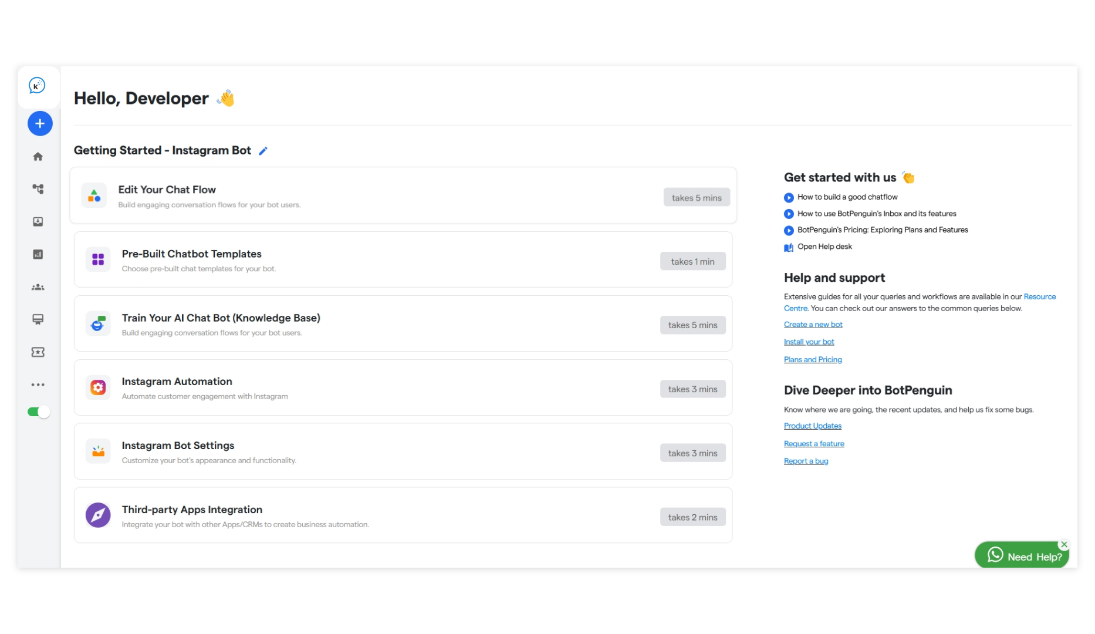Open the BotPenguin logo in sidebar

[x=37, y=86]
